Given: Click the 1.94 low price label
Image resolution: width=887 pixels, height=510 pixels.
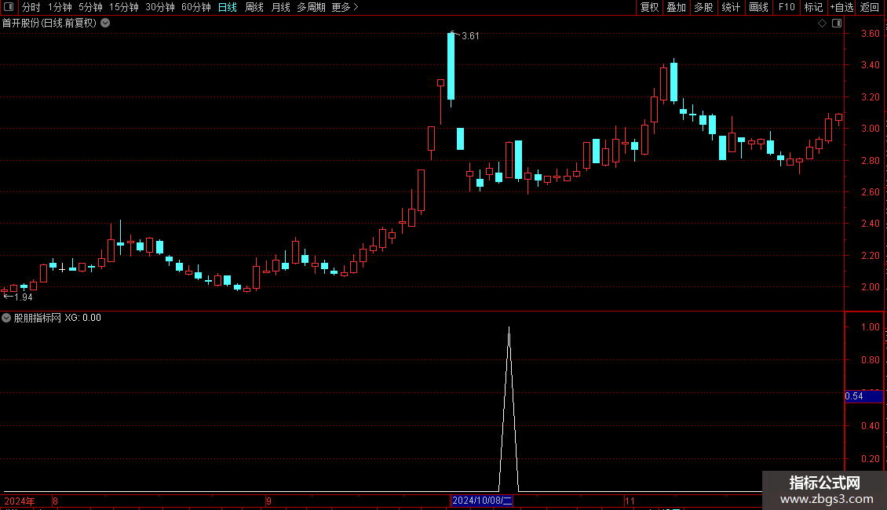Looking at the screenshot, I should pyautogui.click(x=24, y=297).
